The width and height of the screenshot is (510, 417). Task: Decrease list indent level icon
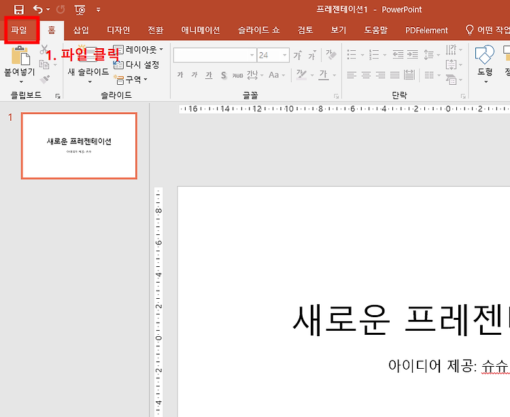pos(398,54)
